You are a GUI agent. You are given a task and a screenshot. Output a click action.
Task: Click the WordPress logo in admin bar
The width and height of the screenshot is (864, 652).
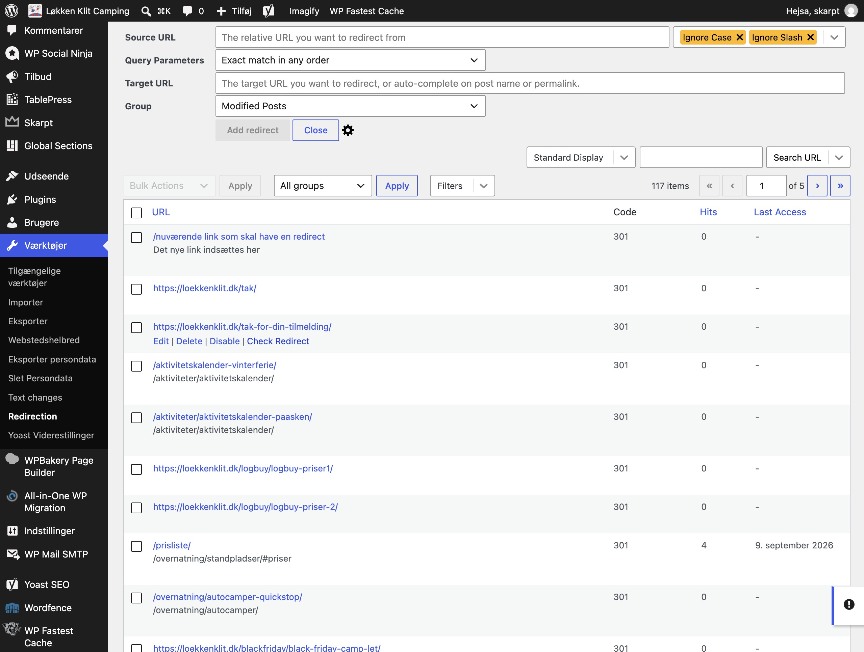pyautogui.click(x=12, y=11)
